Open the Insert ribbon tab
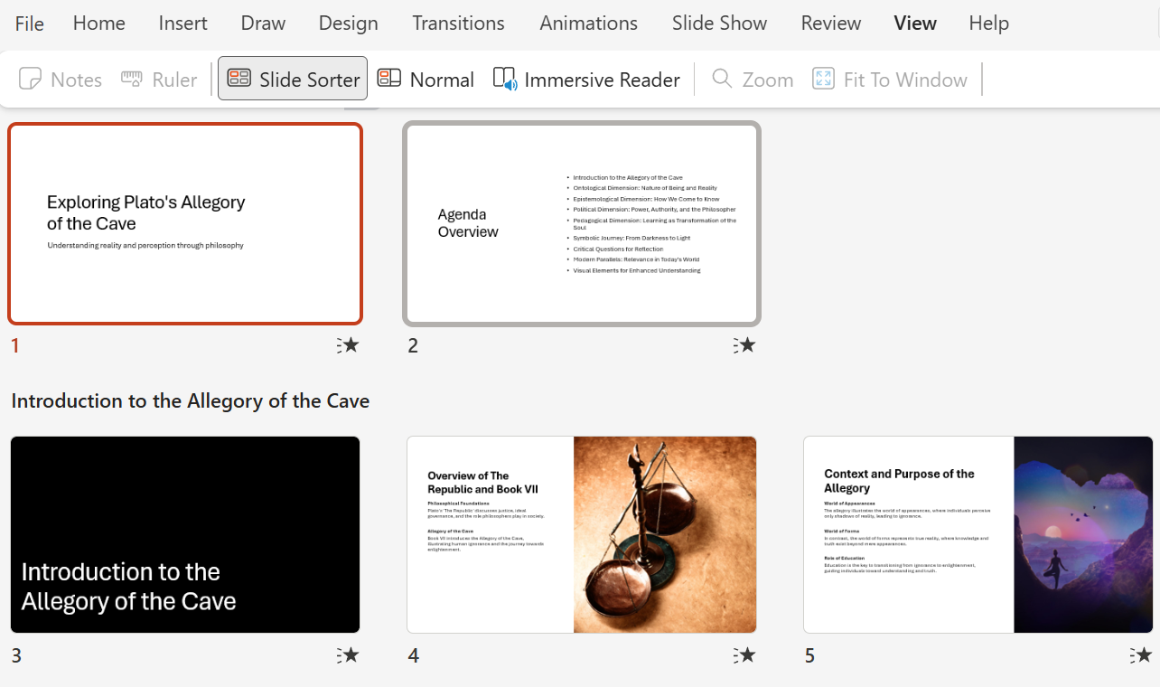 click(182, 24)
